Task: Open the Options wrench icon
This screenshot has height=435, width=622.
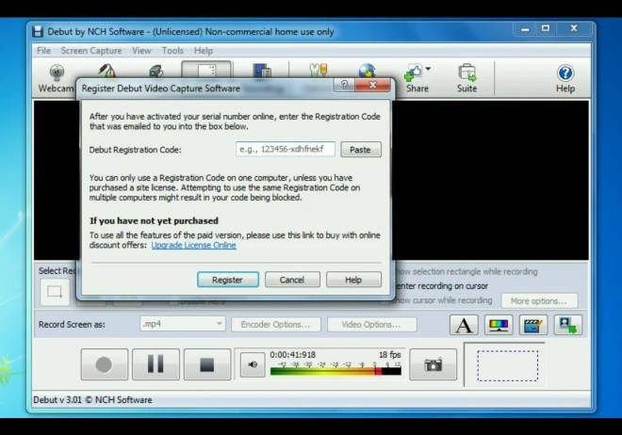Action: point(319,70)
